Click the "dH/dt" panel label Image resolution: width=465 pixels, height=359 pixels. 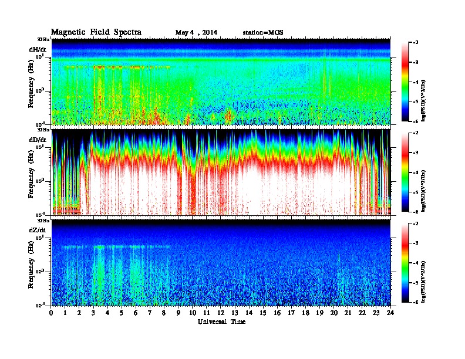tap(38, 49)
